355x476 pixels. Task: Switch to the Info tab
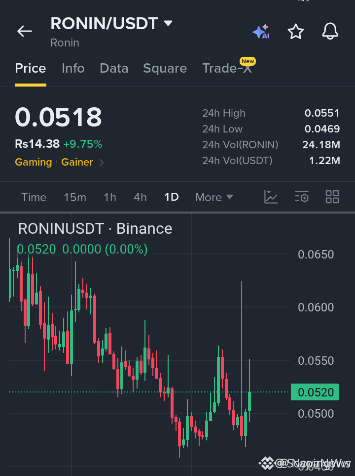[x=73, y=68]
